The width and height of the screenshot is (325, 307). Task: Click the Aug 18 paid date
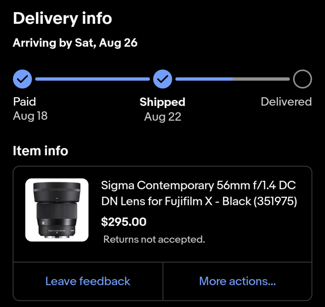[30, 116]
